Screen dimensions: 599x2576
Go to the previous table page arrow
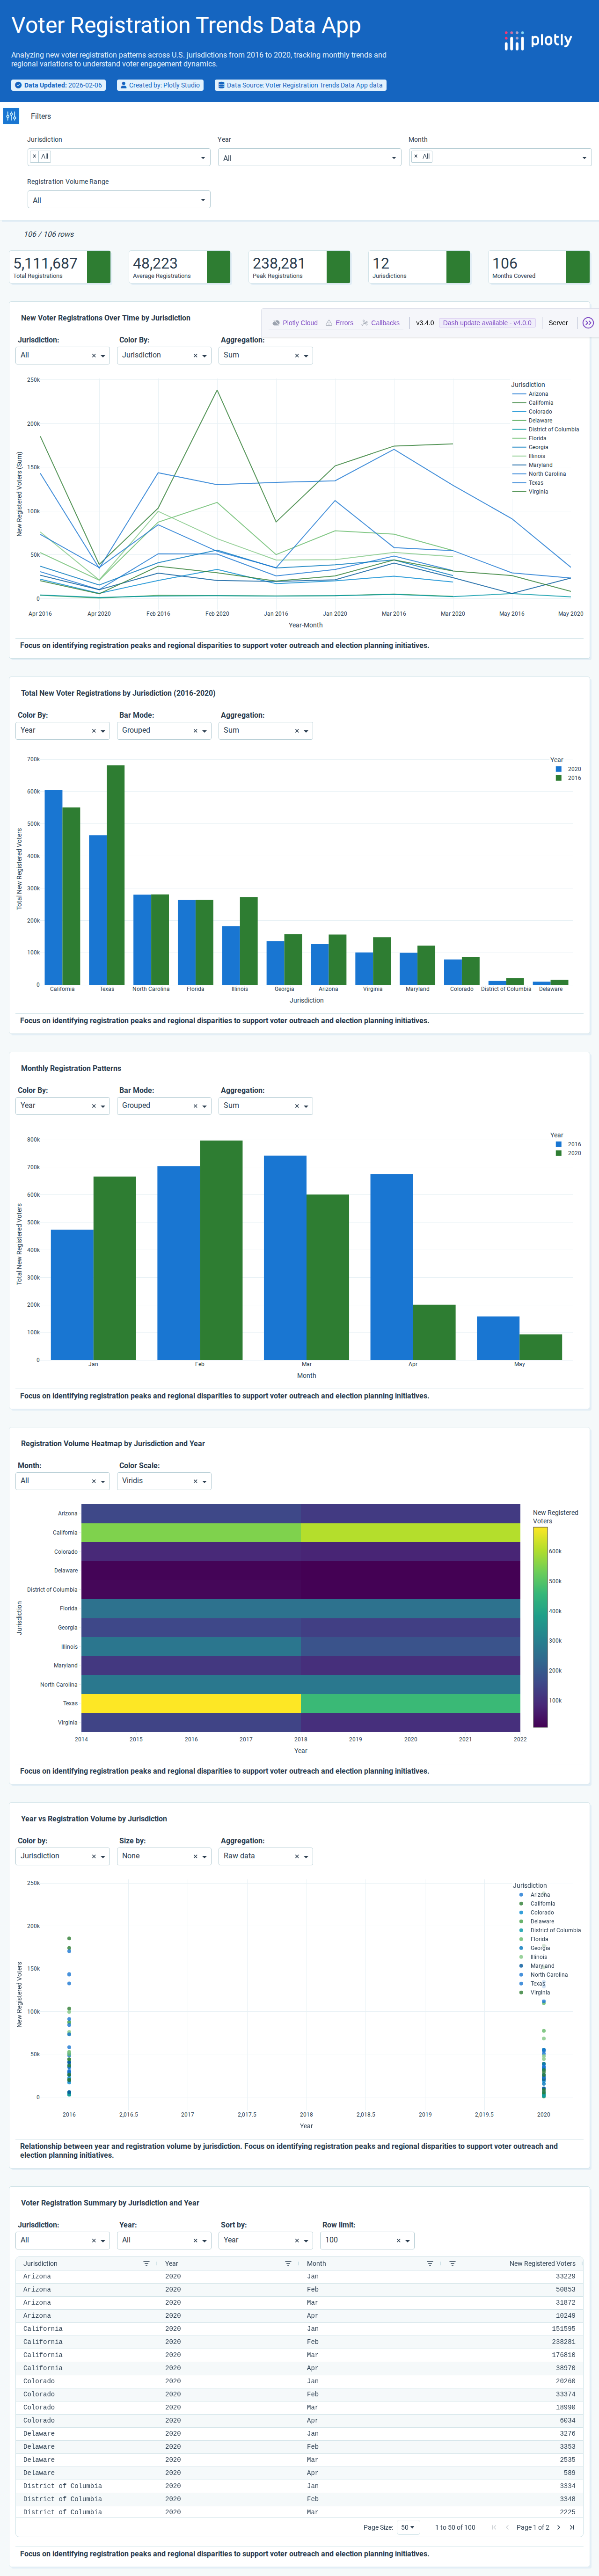pyautogui.click(x=507, y=2527)
